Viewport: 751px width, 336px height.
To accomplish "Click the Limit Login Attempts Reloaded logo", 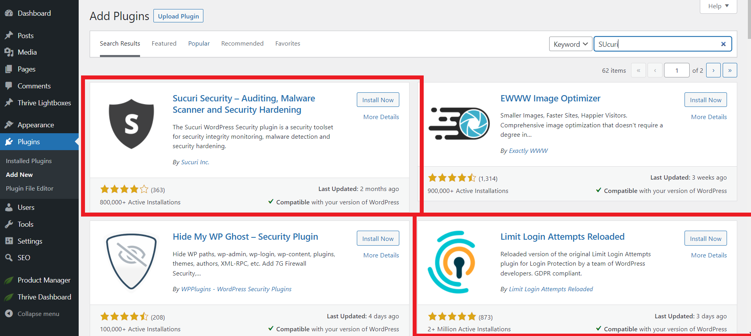I will tap(452, 262).
